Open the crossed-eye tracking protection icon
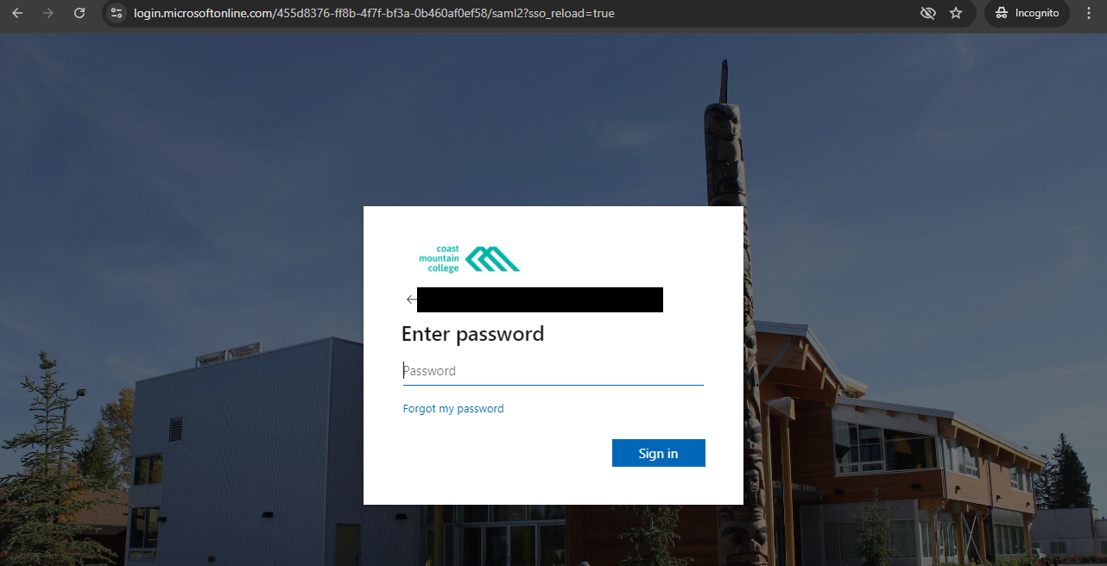This screenshot has width=1107, height=566. [928, 13]
